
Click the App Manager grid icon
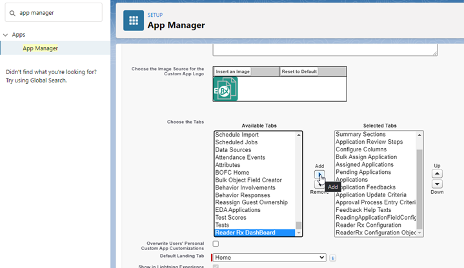click(x=134, y=20)
